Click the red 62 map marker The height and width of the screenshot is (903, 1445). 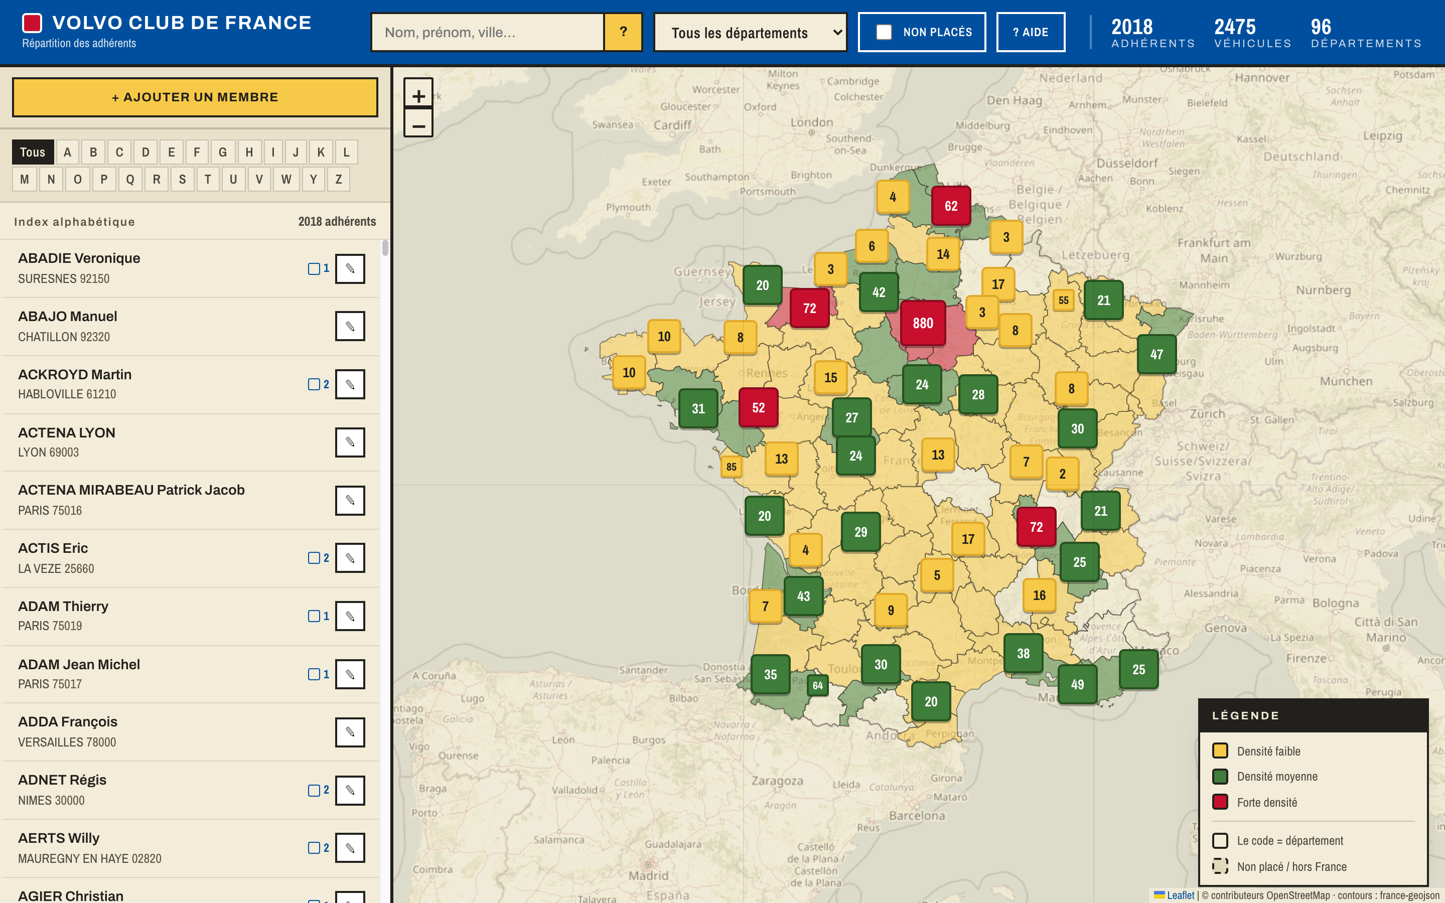(951, 206)
